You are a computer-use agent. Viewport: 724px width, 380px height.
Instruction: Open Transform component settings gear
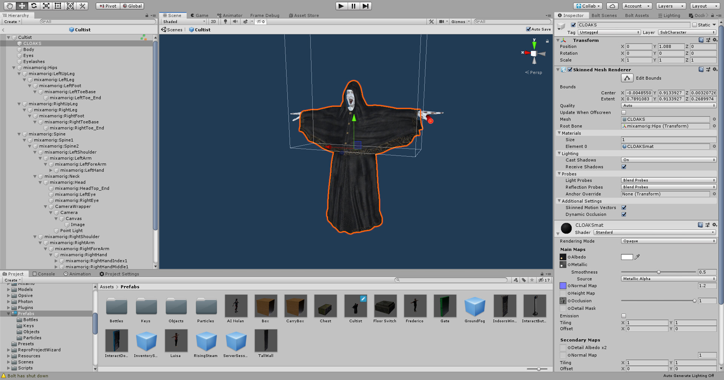coord(715,40)
